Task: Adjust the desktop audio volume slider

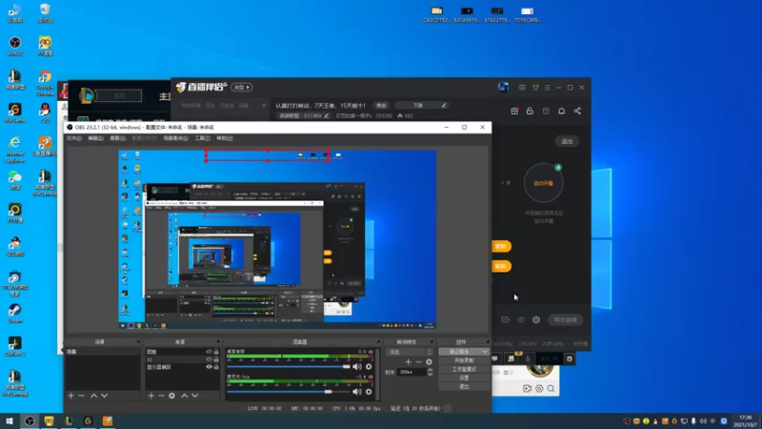Action: [x=289, y=367]
